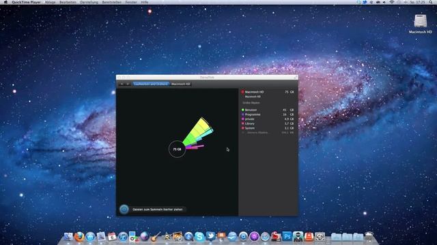Open the Bearbeiten menu
The image size is (437, 245).
click(x=68, y=2)
